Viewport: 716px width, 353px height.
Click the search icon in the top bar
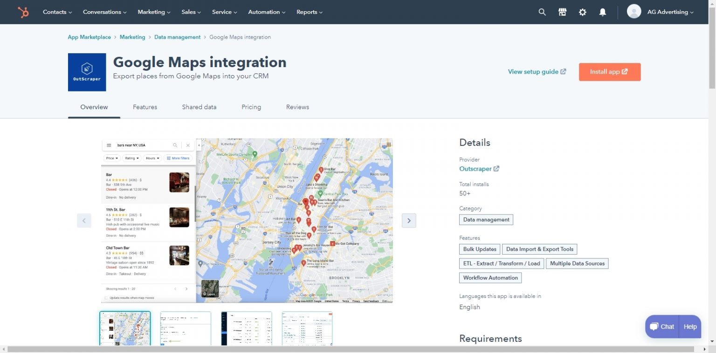[542, 12]
